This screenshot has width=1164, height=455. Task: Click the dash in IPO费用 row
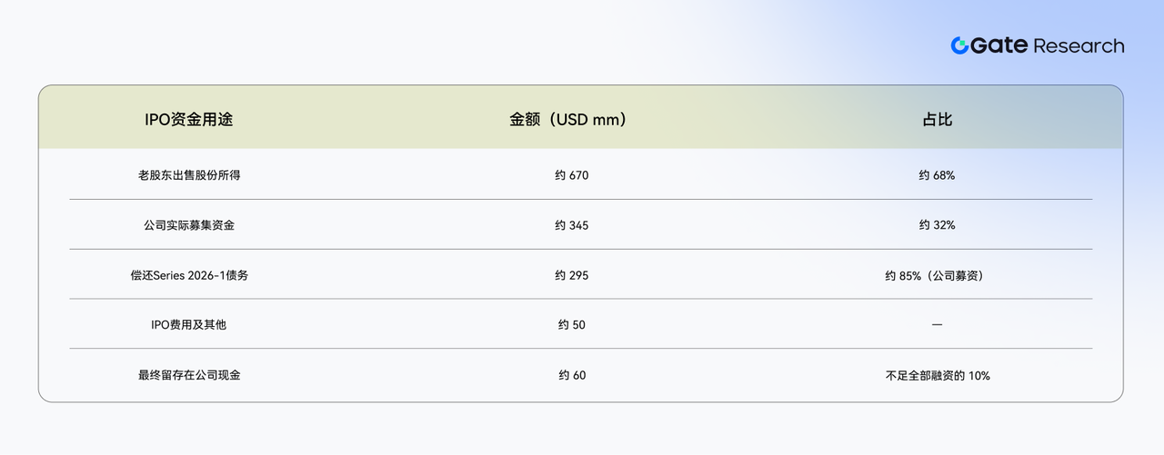coord(937,324)
